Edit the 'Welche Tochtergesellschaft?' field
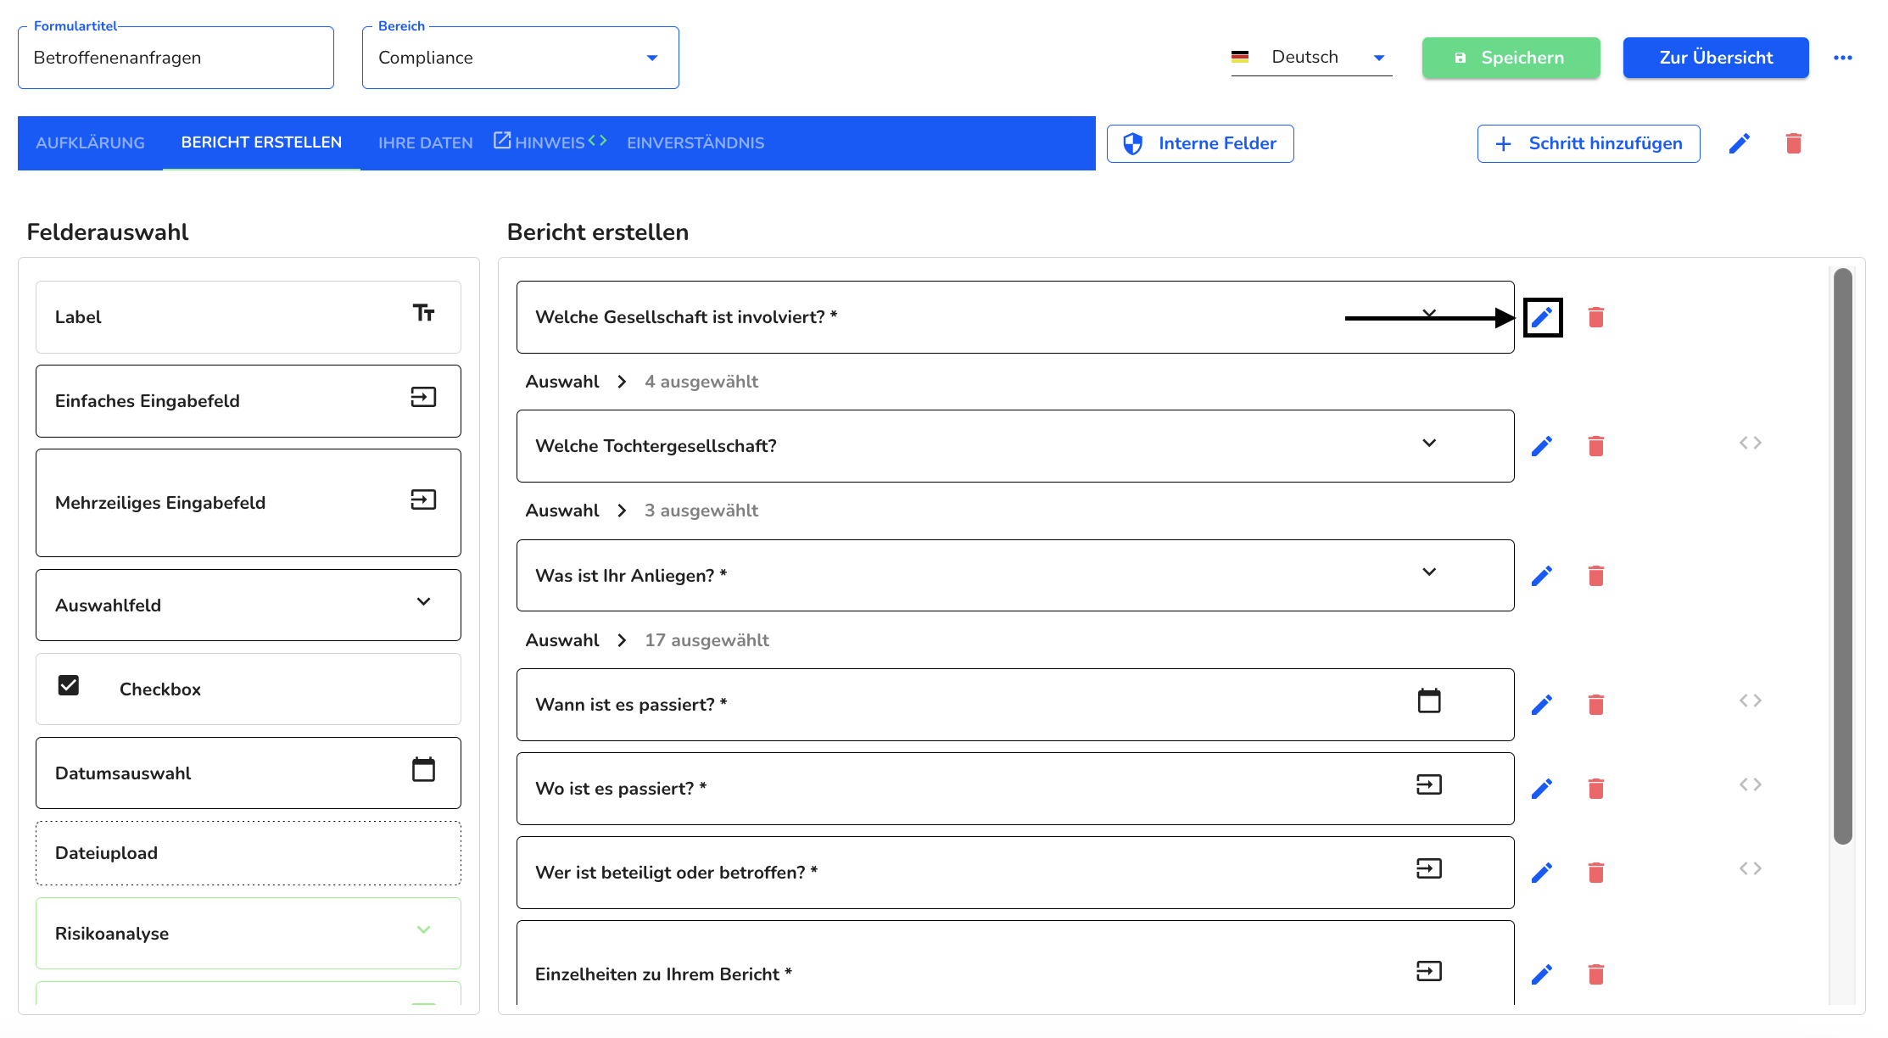The height and width of the screenshot is (1038, 1888). [1542, 446]
